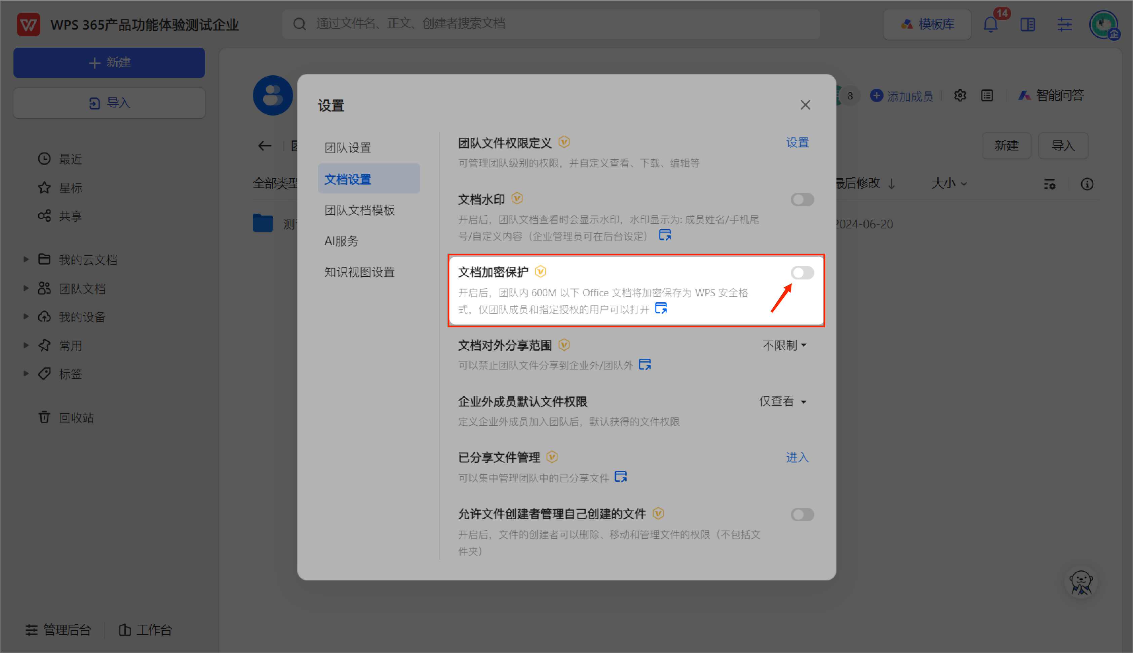Open 管理后台 at bottom left
The height and width of the screenshot is (653, 1133).
(58, 630)
